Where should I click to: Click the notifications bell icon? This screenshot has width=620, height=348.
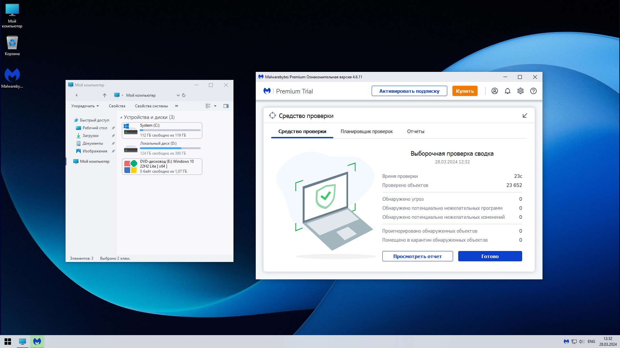[x=507, y=91]
